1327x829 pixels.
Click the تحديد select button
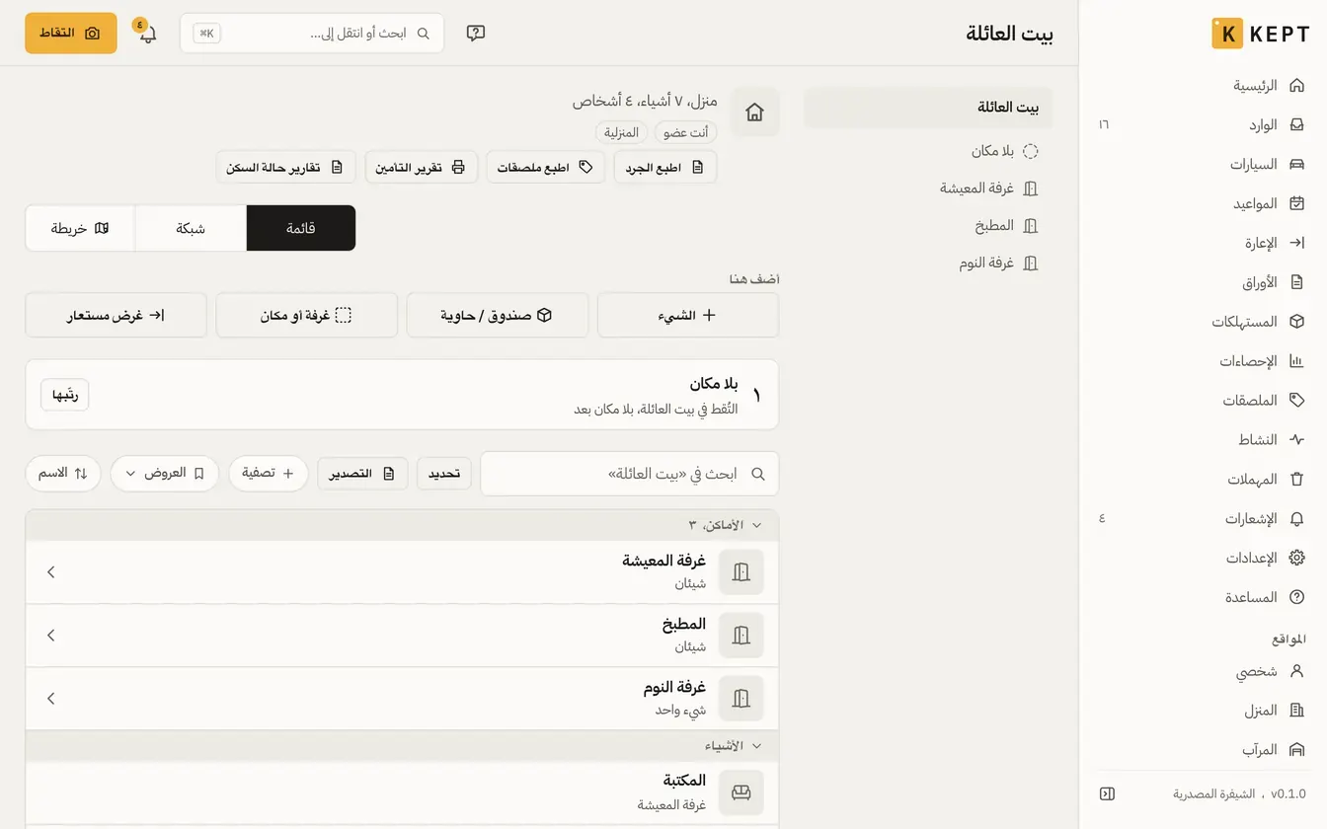coord(444,474)
